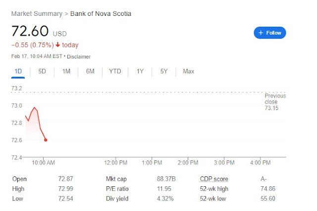This screenshot has width=317, height=211.
Task: Open the Disclaimer link
Action: (x=79, y=56)
